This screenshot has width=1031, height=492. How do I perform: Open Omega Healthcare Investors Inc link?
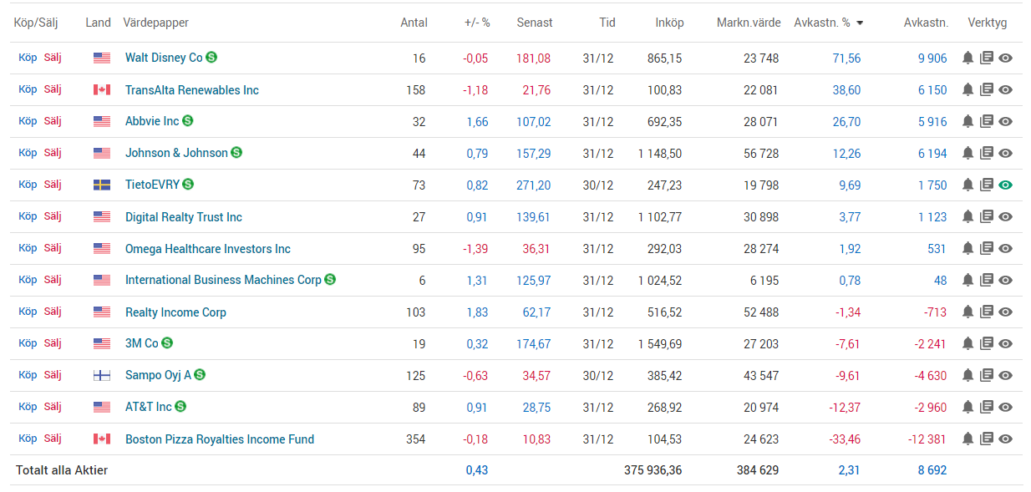click(x=208, y=249)
